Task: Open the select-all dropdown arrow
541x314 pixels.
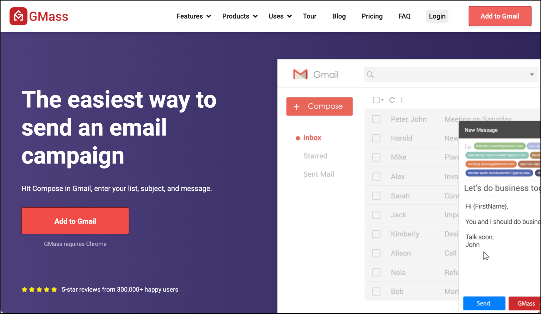Action: click(382, 100)
